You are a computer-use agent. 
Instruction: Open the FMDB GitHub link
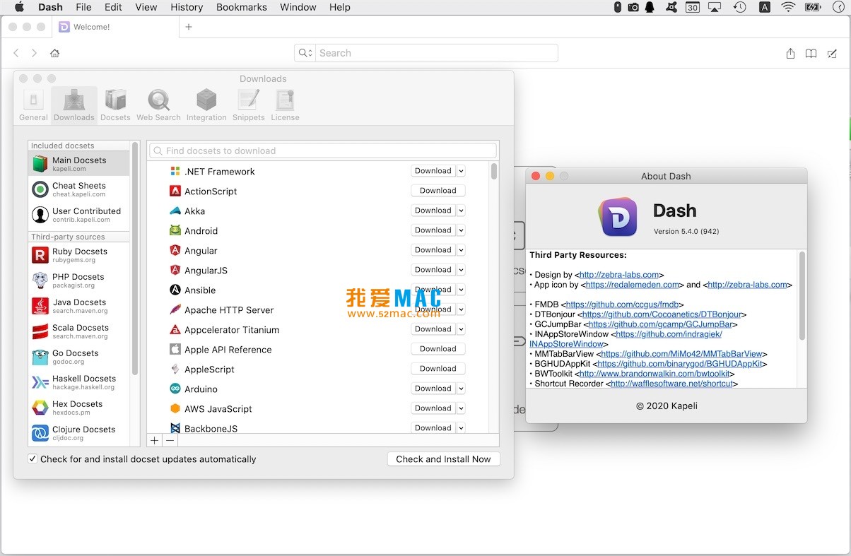[x=623, y=304]
